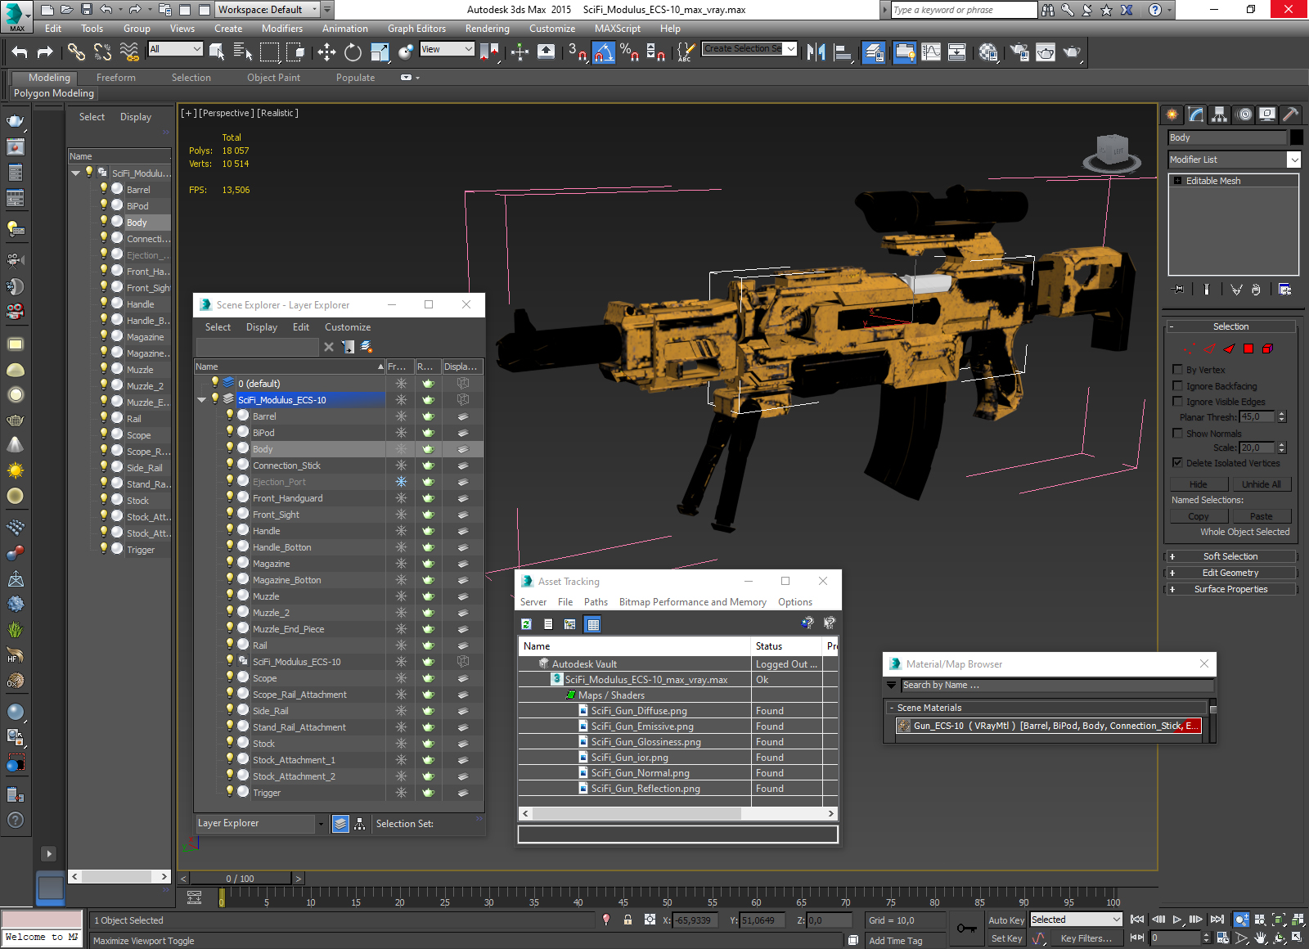This screenshot has width=1309, height=949.
Task: Click the Undo arrow in main toolbar
Action: (20, 52)
